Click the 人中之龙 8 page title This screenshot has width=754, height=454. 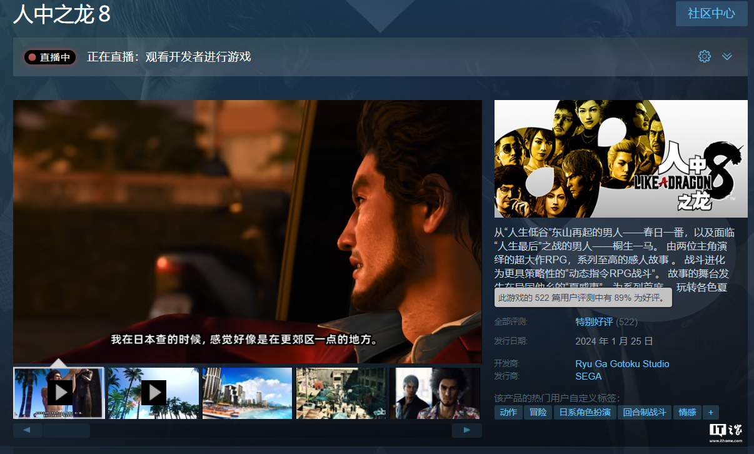click(62, 15)
